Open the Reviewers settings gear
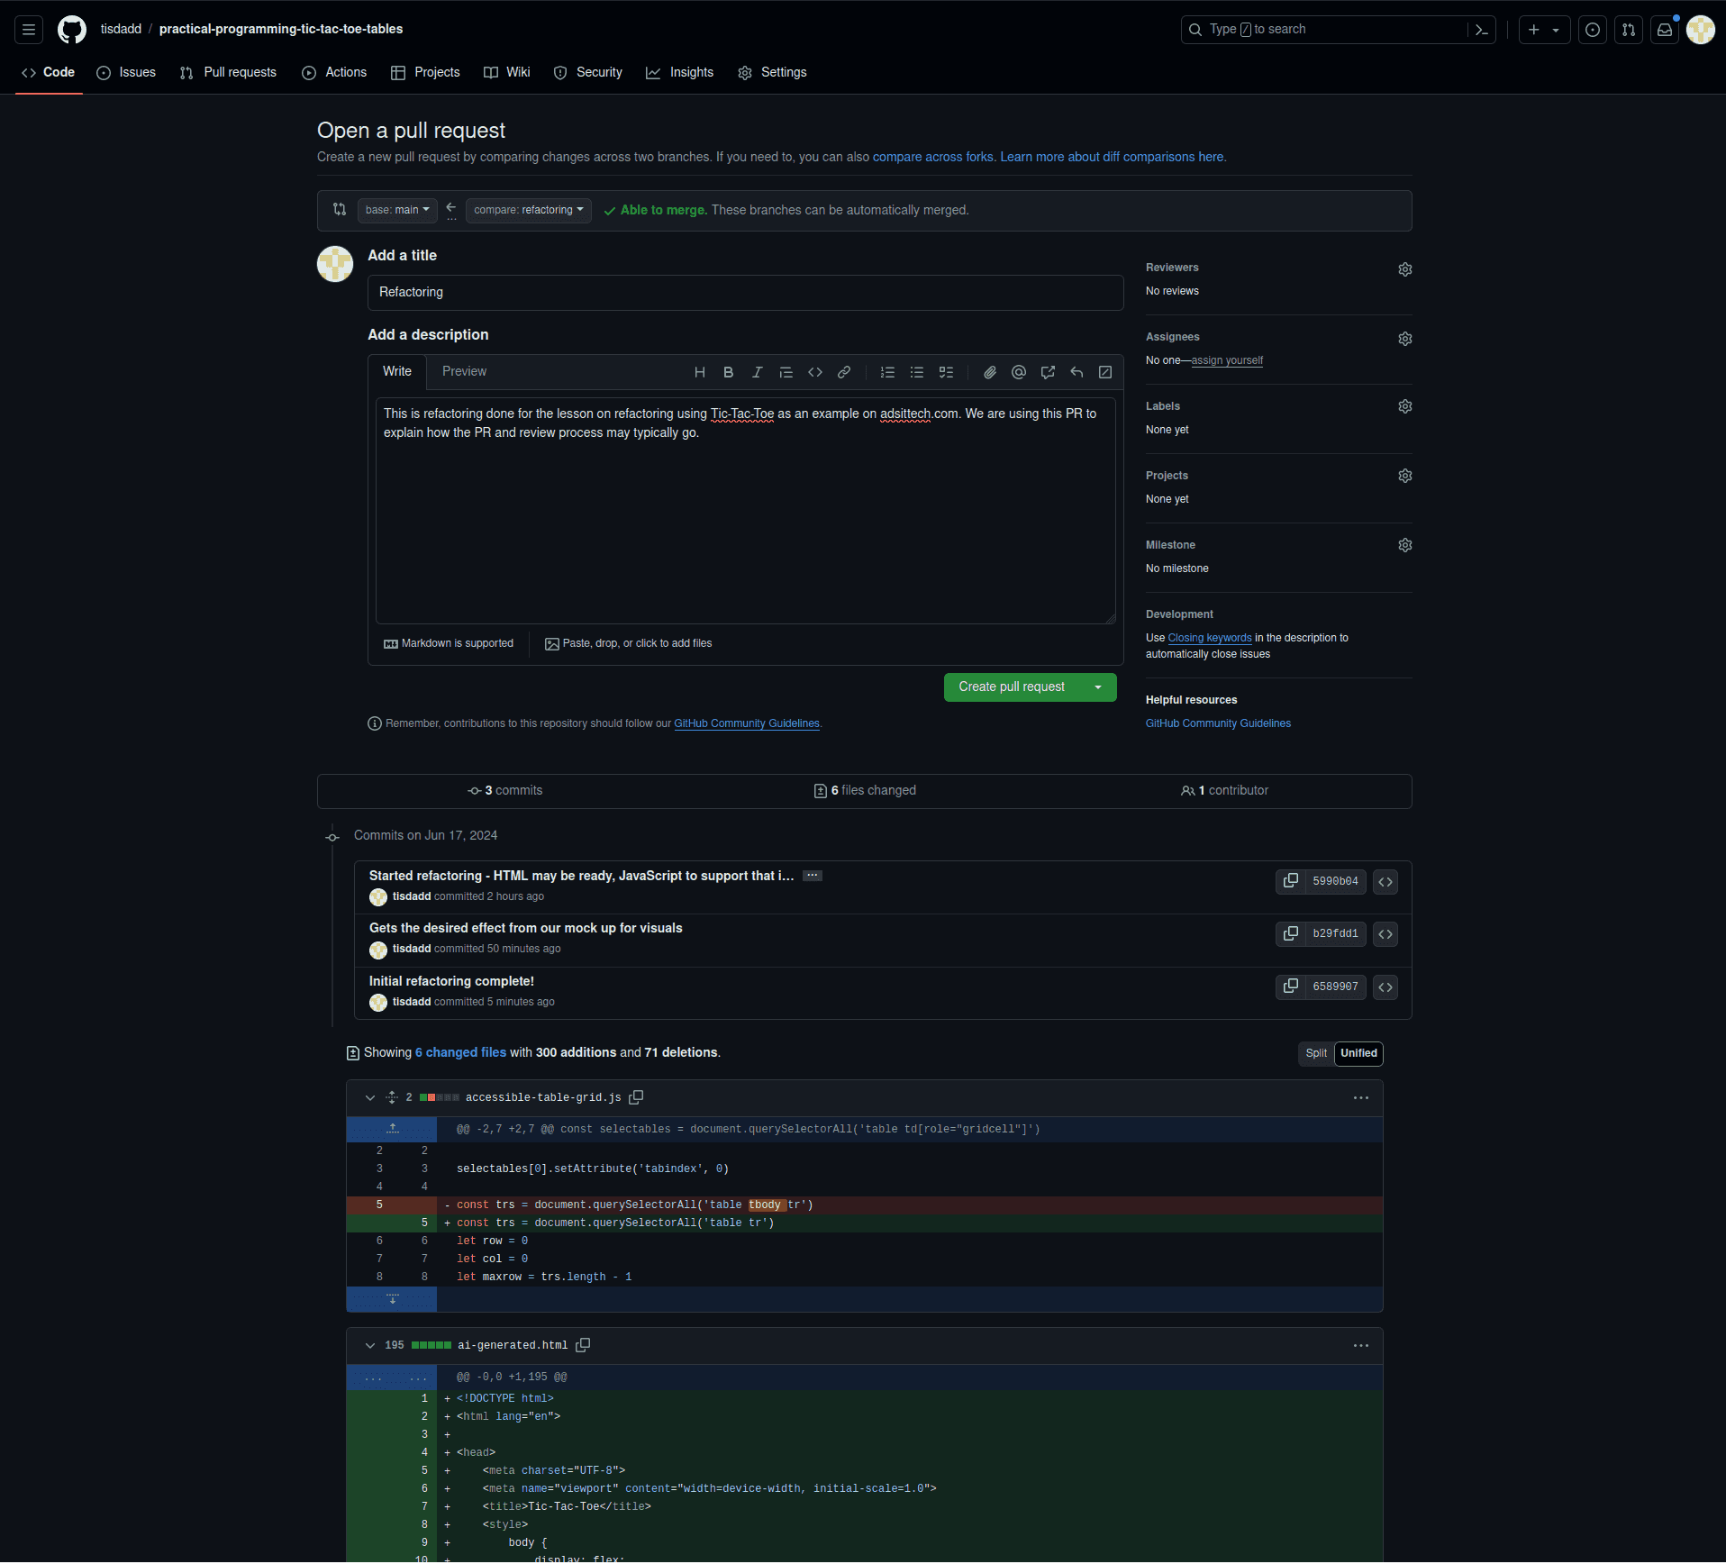The width and height of the screenshot is (1726, 1564). click(1405, 268)
